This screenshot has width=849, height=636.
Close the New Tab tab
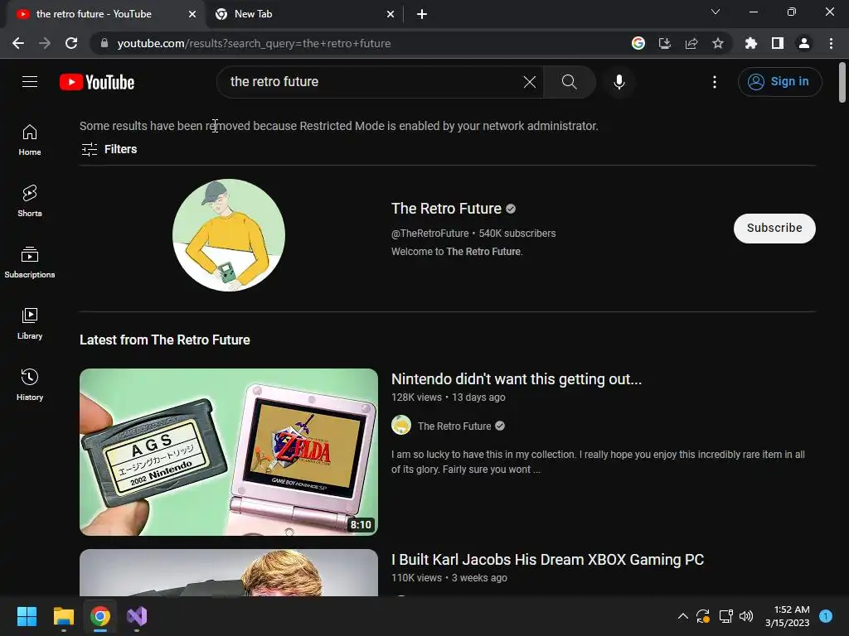pos(391,15)
